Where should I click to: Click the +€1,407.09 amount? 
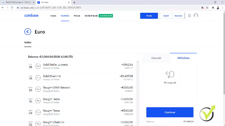pyautogui.click(x=126, y=76)
